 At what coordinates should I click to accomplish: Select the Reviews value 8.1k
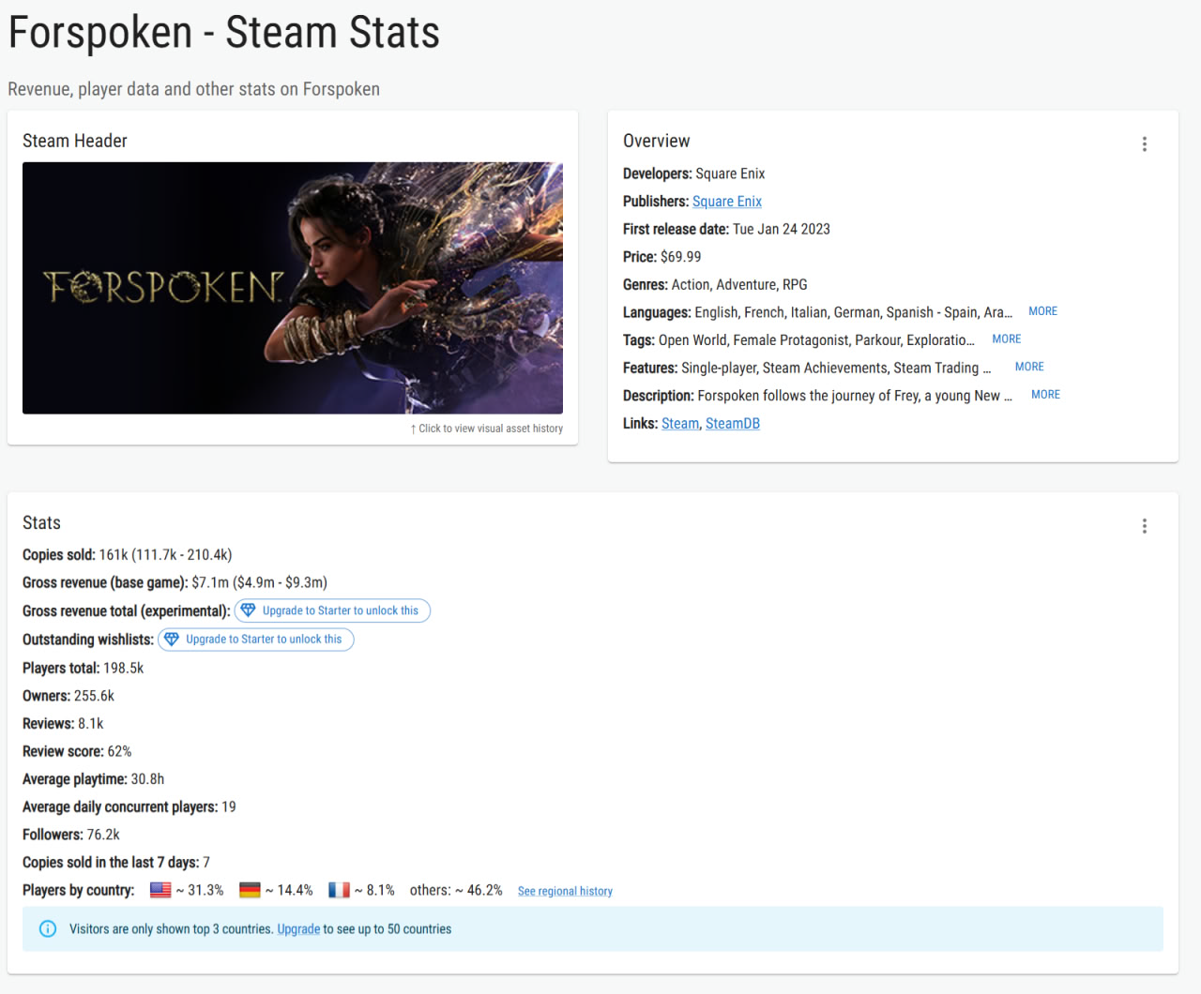pyautogui.click(x=91, y=724)
